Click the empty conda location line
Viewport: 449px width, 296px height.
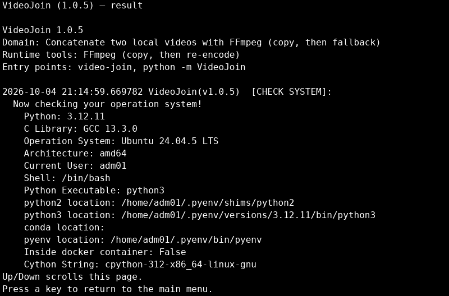64,227
